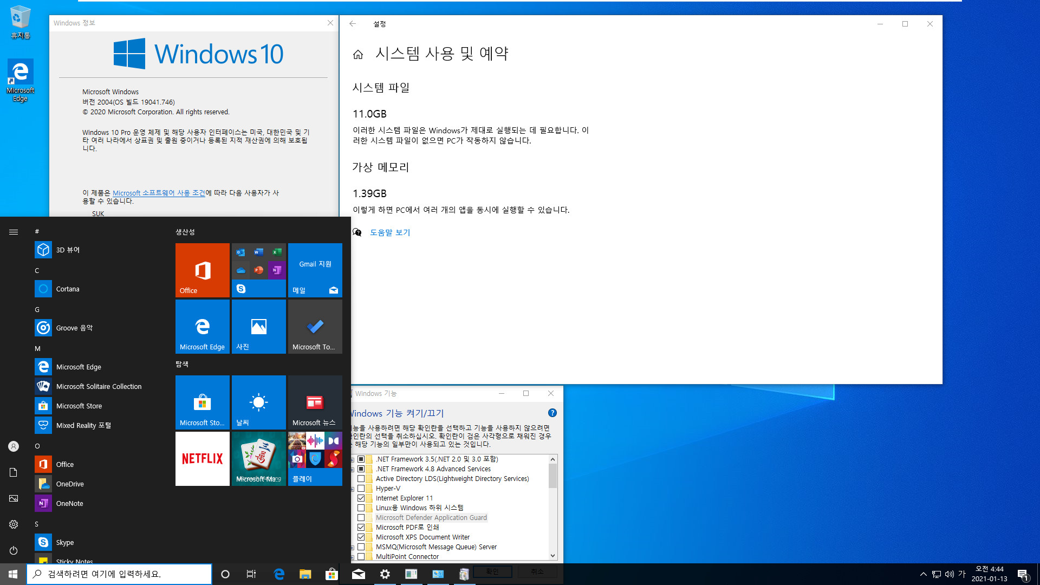1040x585 pixels.
Task: Click the taskbar clock showing 오전 4:44
Action: 990,574
